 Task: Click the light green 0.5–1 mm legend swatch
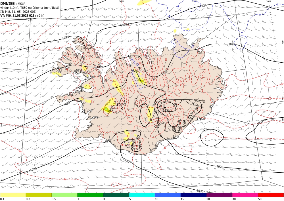[64, 195]
